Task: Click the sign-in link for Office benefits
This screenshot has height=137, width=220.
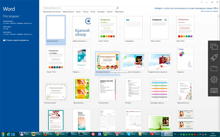Action: 187,8
